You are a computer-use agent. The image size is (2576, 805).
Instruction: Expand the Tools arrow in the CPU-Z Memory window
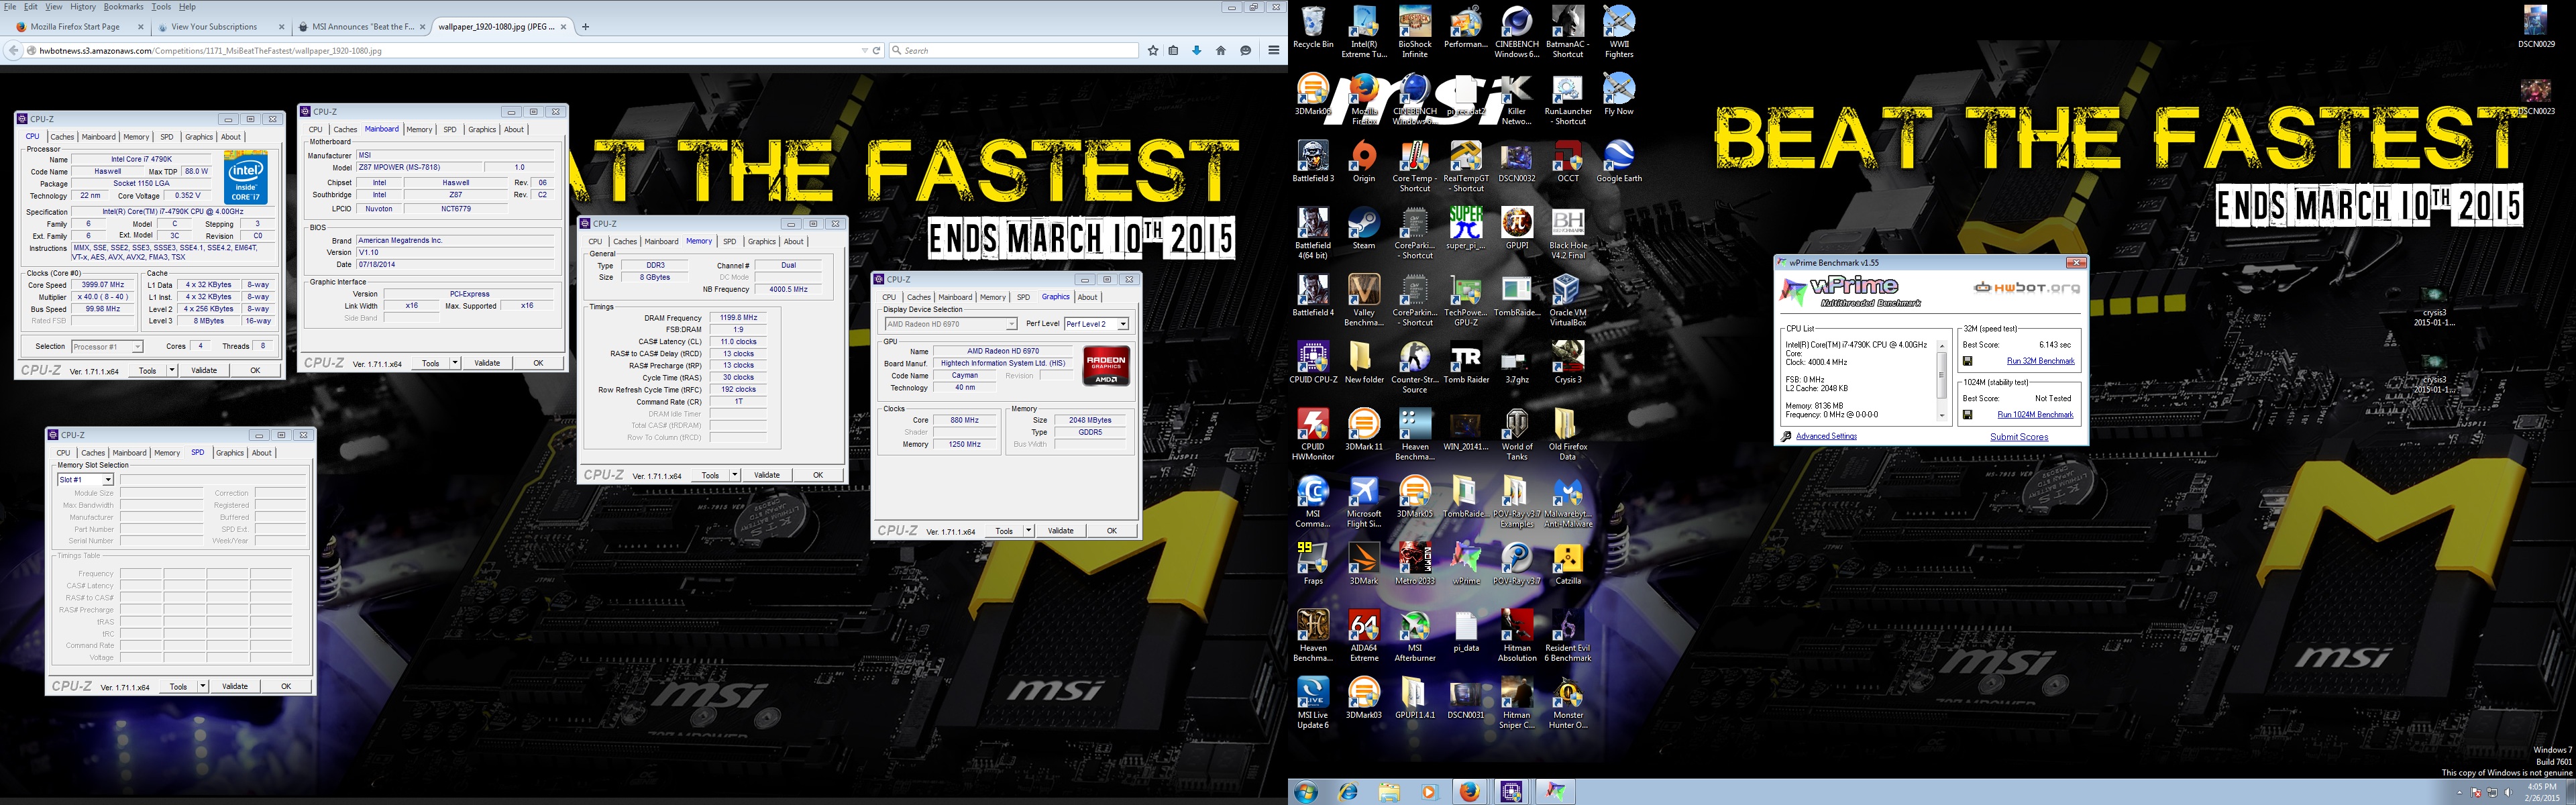pos(734,475)
